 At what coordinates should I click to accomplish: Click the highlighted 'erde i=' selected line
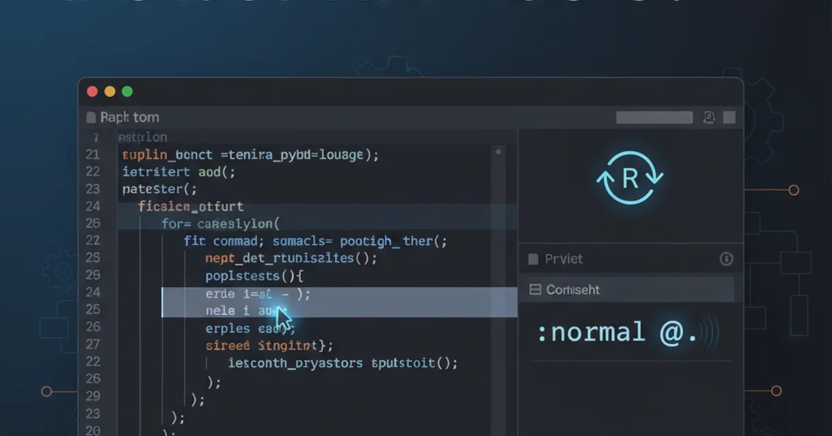pos(258,293)
